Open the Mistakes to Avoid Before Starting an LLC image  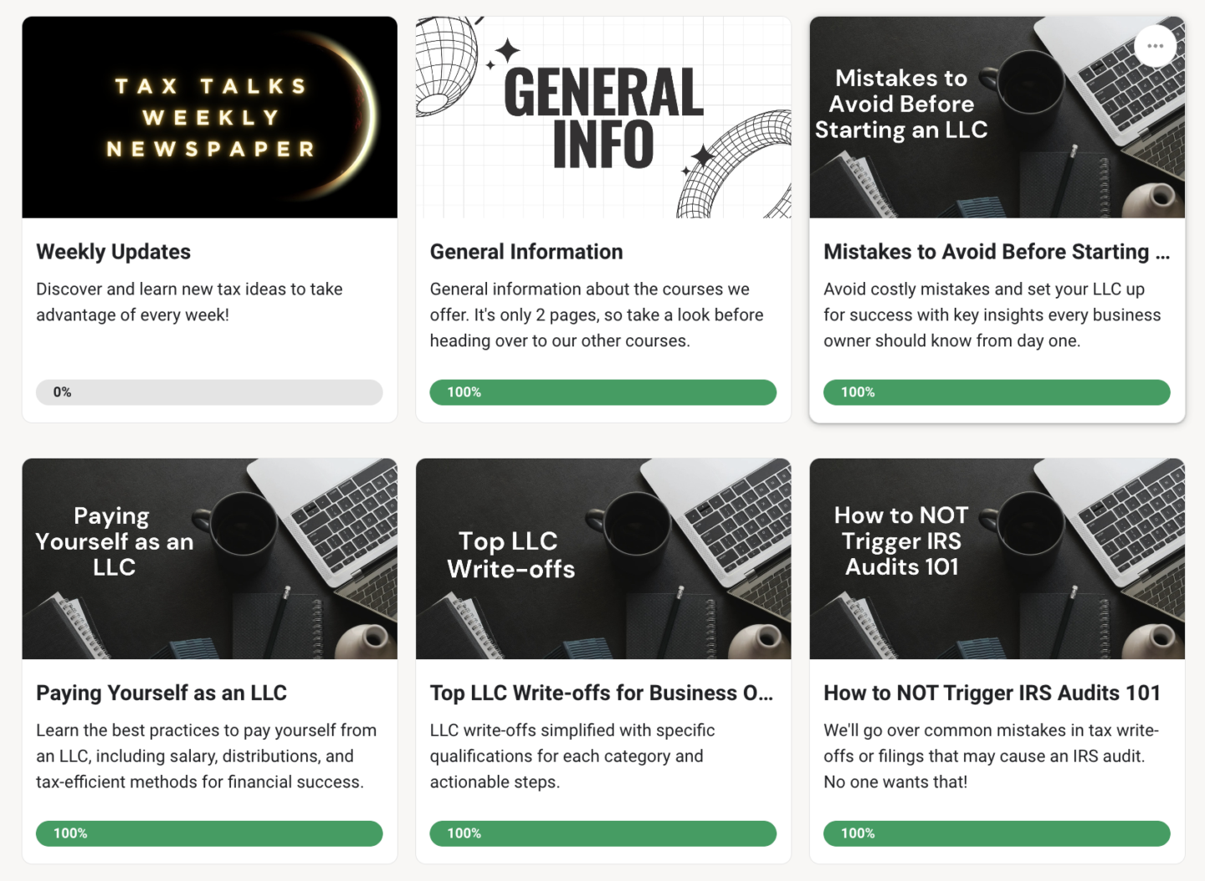tap(997, 117)
